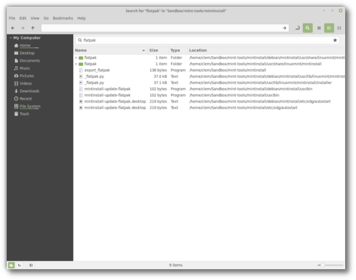Show the places sidebar via status bar icon
Screen dimensions: 356x280
[11, 265]
